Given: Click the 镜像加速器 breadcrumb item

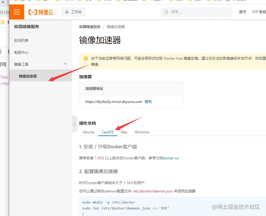Looking at the screenshot, I should [x=116, y=27].
